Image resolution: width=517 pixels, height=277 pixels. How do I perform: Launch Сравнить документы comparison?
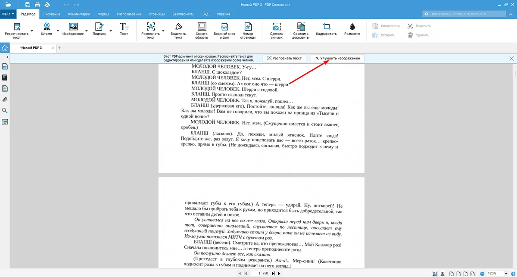(301, 31)
